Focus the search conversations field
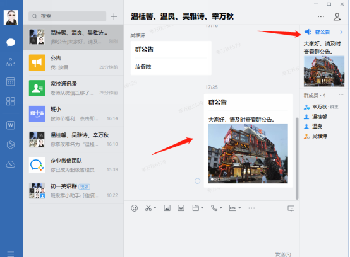Image resolution: width=350 pixels, height=257 pixels. (67, 16)
